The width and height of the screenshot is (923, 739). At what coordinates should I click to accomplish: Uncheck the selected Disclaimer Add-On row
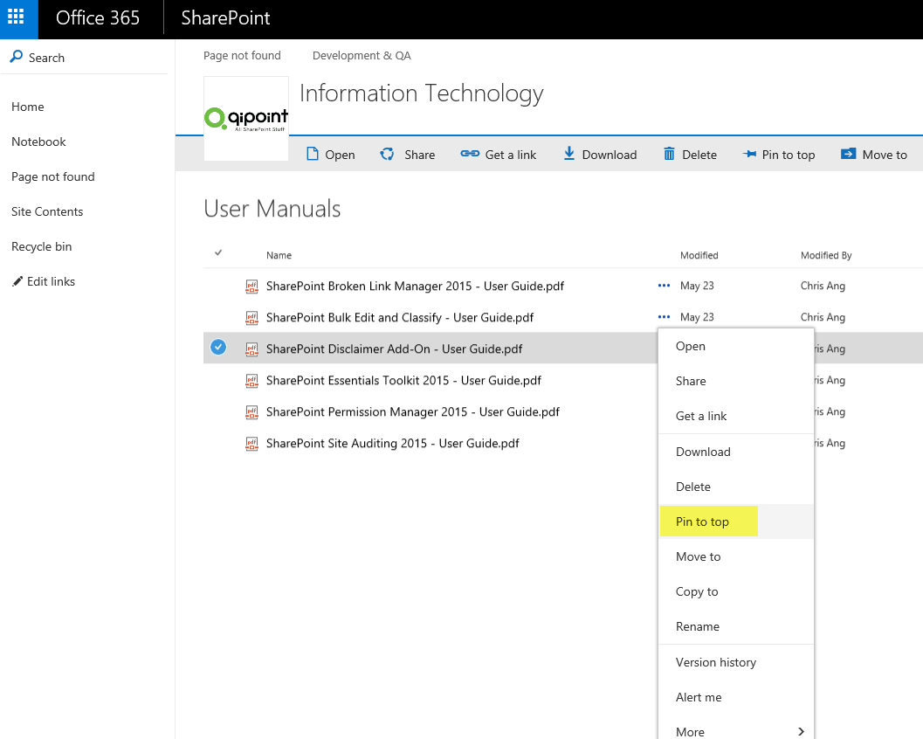[x=218, y=348]
